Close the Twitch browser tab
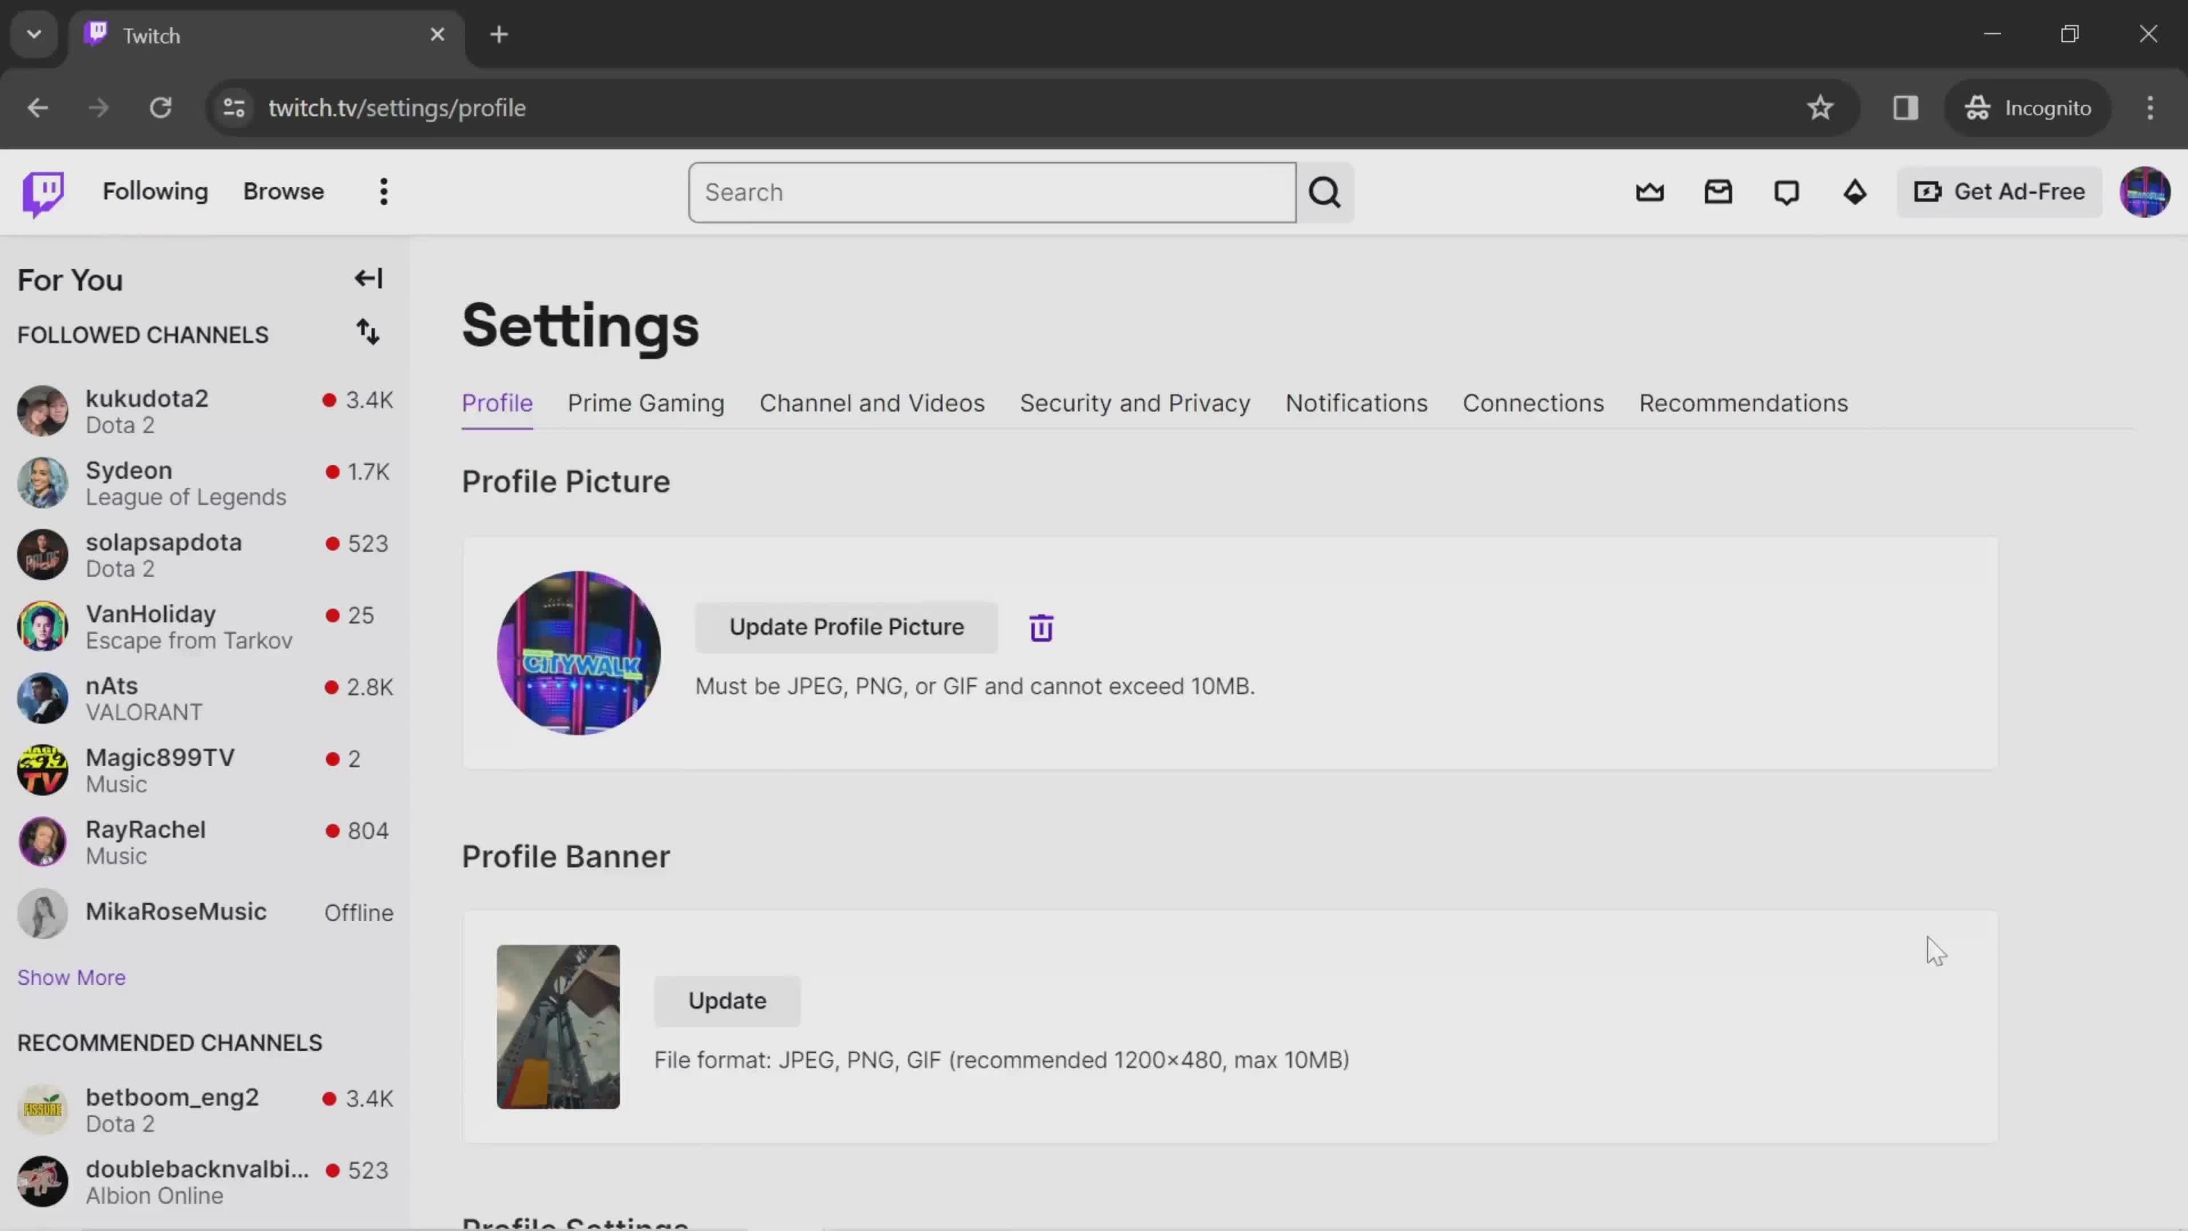This screenshot has height=1231, width=2188. pyautogui.click(x=438, y=35)
